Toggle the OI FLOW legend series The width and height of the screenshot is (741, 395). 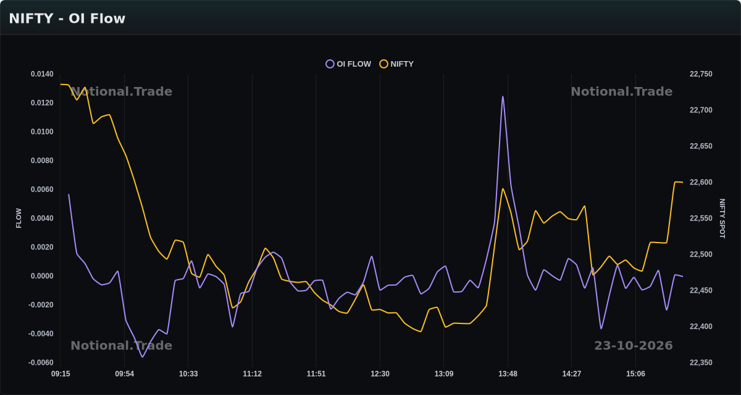[x=348, y=64]
